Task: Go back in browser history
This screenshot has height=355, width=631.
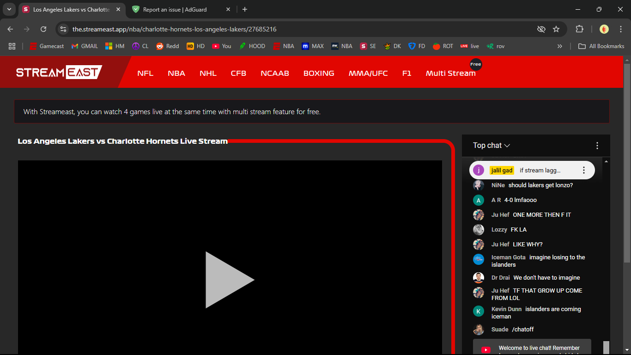Action: [x=10, y=29]
